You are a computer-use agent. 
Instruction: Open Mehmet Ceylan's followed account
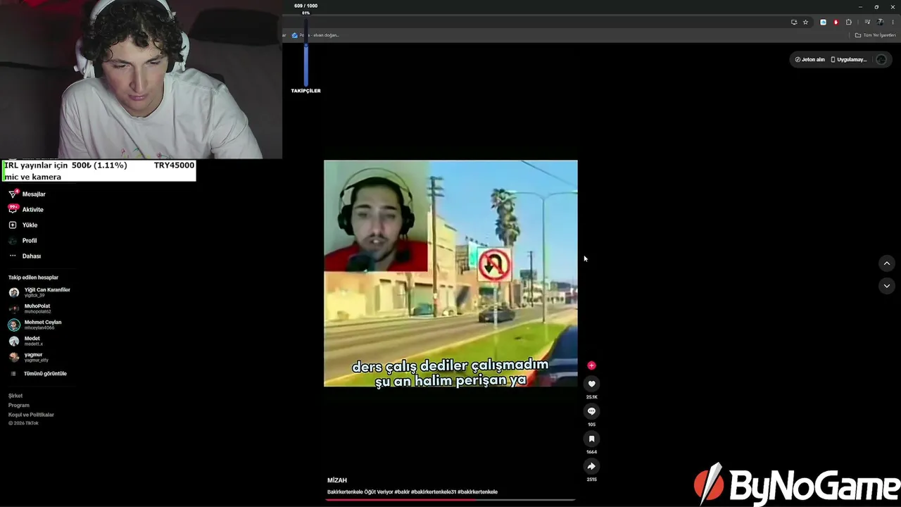tap(35, 325)
